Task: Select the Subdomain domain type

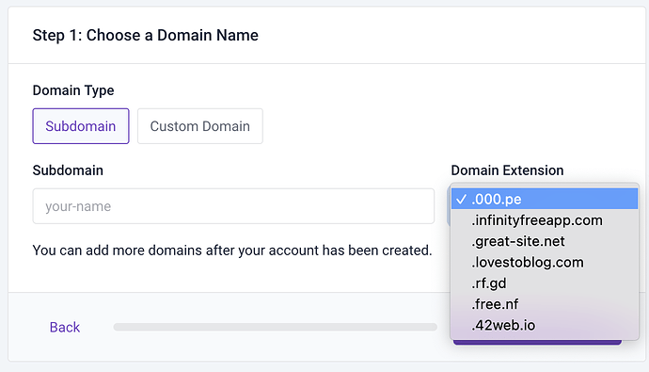Action: (81, 126)
